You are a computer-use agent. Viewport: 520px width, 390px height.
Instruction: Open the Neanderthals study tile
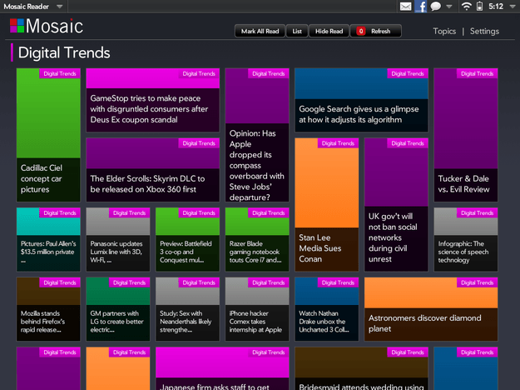tap(187, 309)
